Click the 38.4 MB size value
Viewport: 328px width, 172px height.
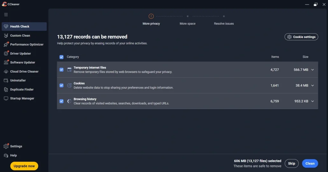[302, 86]
